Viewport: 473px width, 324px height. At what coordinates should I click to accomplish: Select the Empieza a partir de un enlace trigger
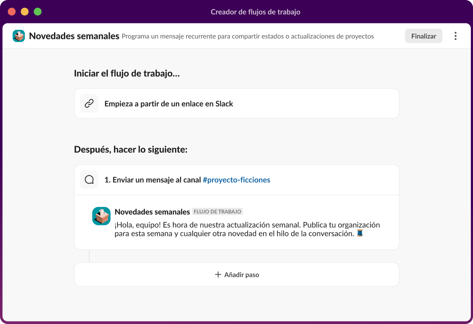click(x=237, y=103)
